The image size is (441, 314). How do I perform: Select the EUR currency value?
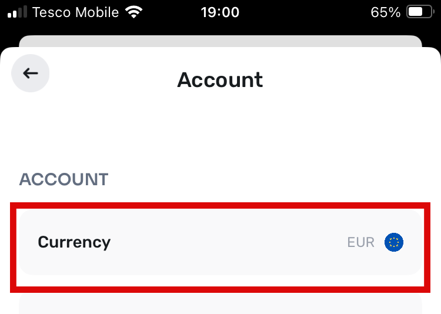[x=361, y=242]
